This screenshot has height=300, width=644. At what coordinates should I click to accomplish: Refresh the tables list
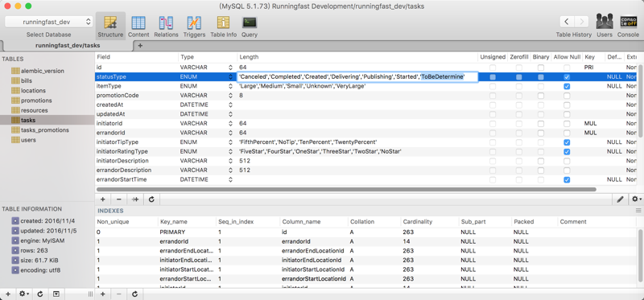(x=40, y=294)
